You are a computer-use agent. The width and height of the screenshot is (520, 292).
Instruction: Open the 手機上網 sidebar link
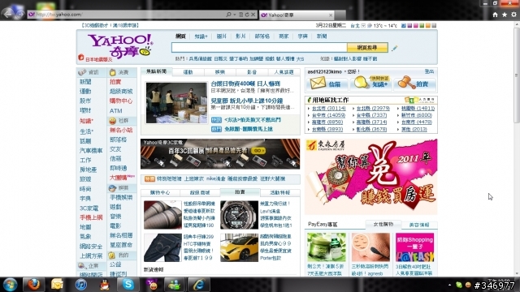coord(91,217)
